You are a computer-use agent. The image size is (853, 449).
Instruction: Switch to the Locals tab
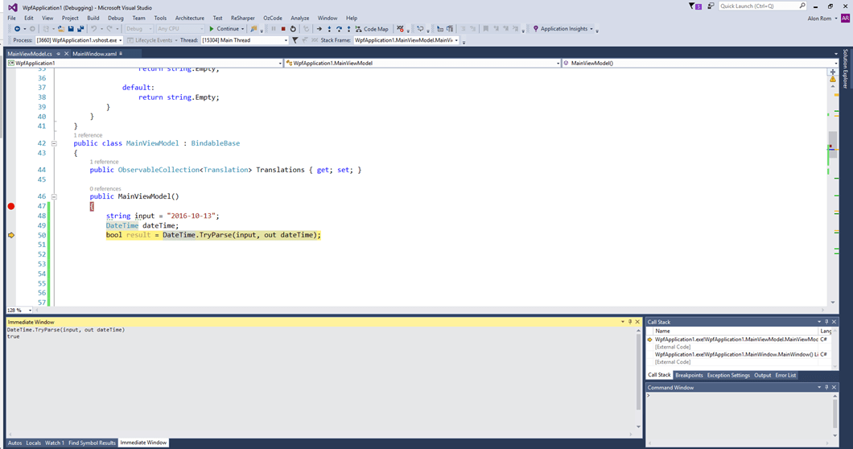33,443
